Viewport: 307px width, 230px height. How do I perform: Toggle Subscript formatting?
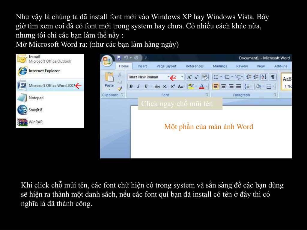coord(165,86)
